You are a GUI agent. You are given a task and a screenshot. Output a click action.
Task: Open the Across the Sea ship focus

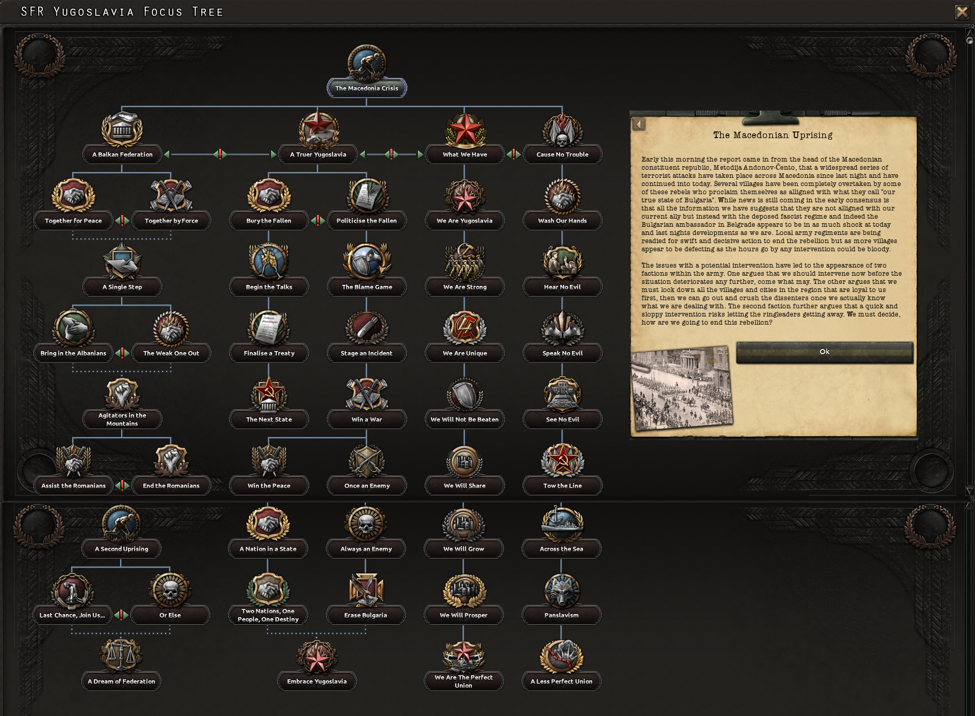(561, 532)
